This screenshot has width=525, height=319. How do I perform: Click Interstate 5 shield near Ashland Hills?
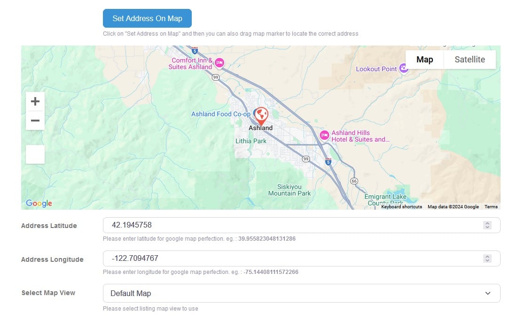coord(328,162)
